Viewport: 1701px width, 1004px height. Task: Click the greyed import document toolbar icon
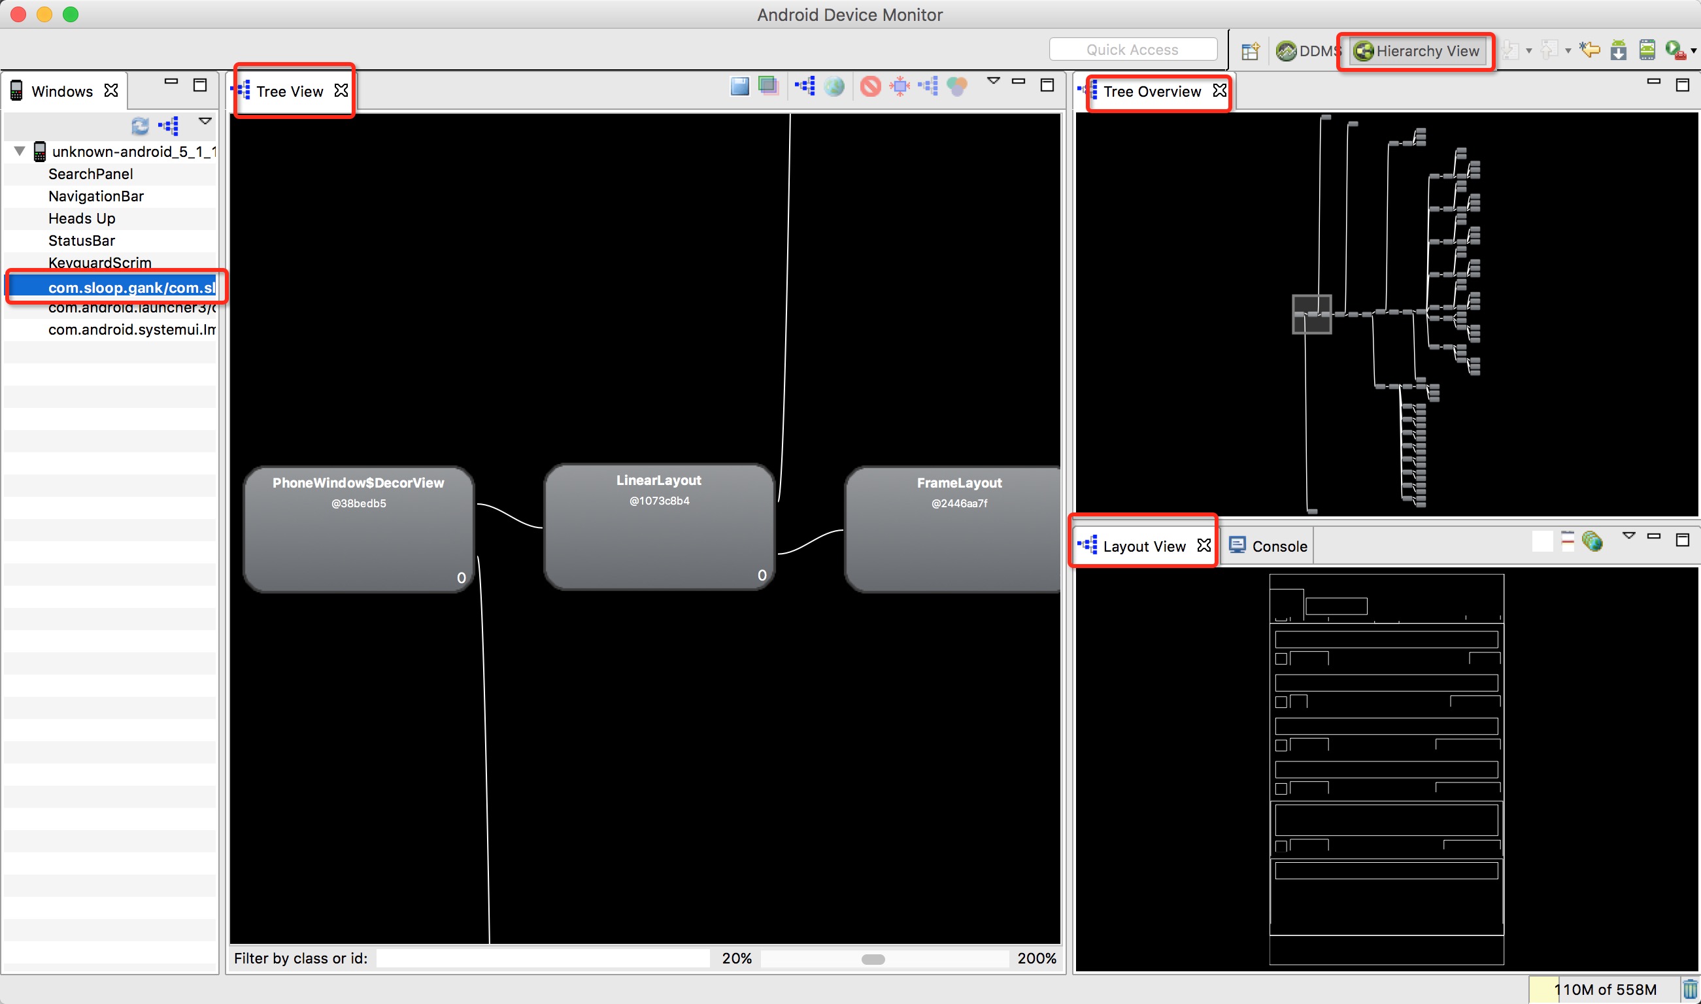[x=1509, y=50]
